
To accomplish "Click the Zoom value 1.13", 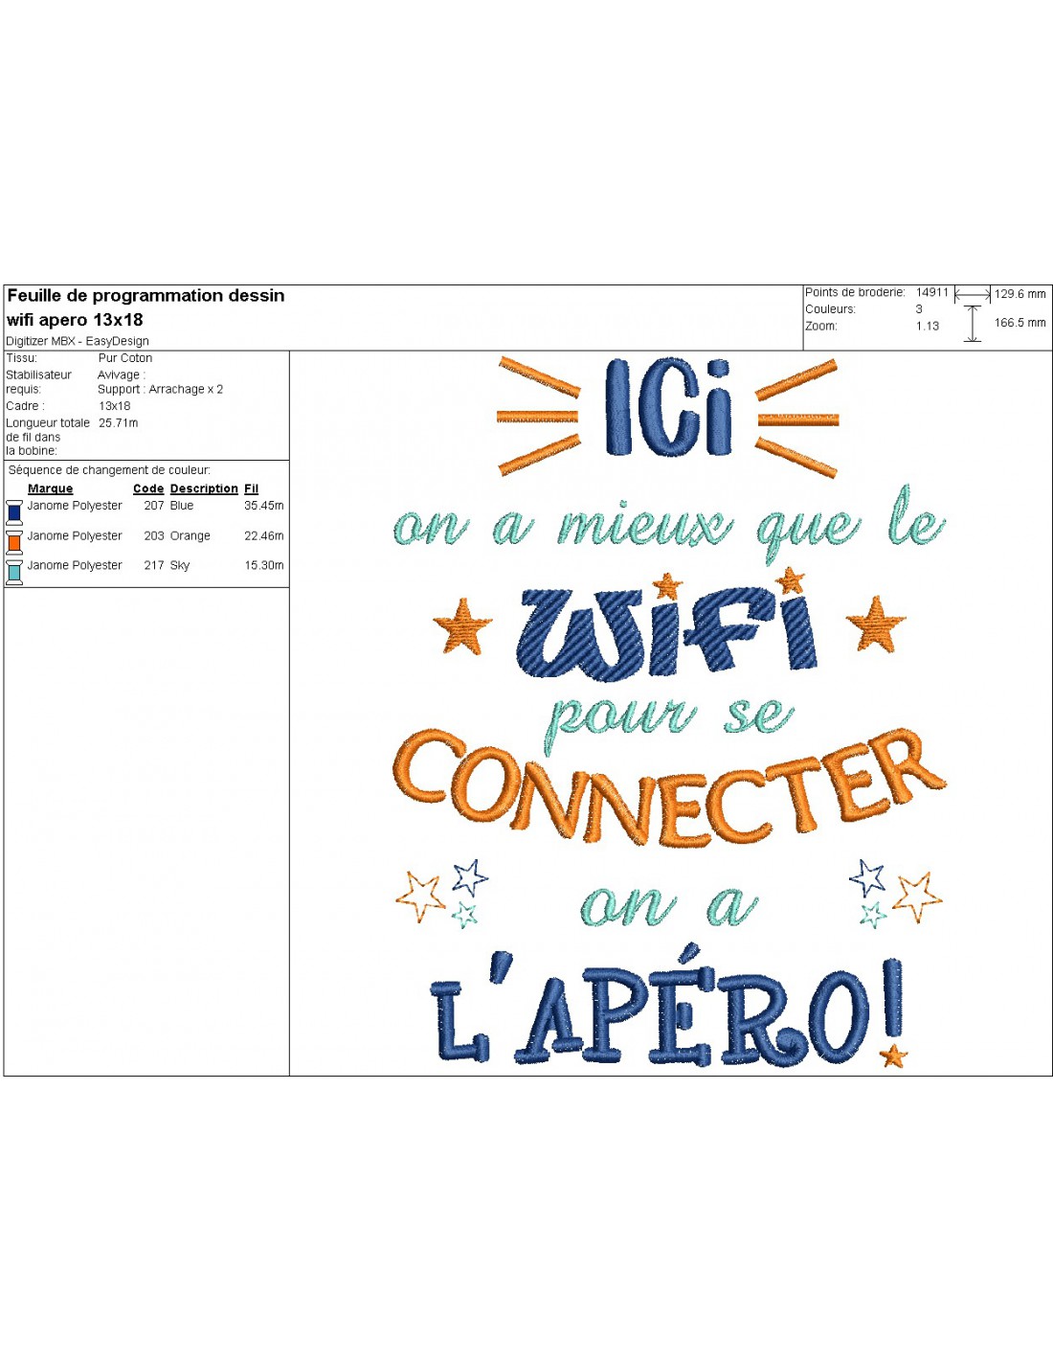I will tap(927, 327).
